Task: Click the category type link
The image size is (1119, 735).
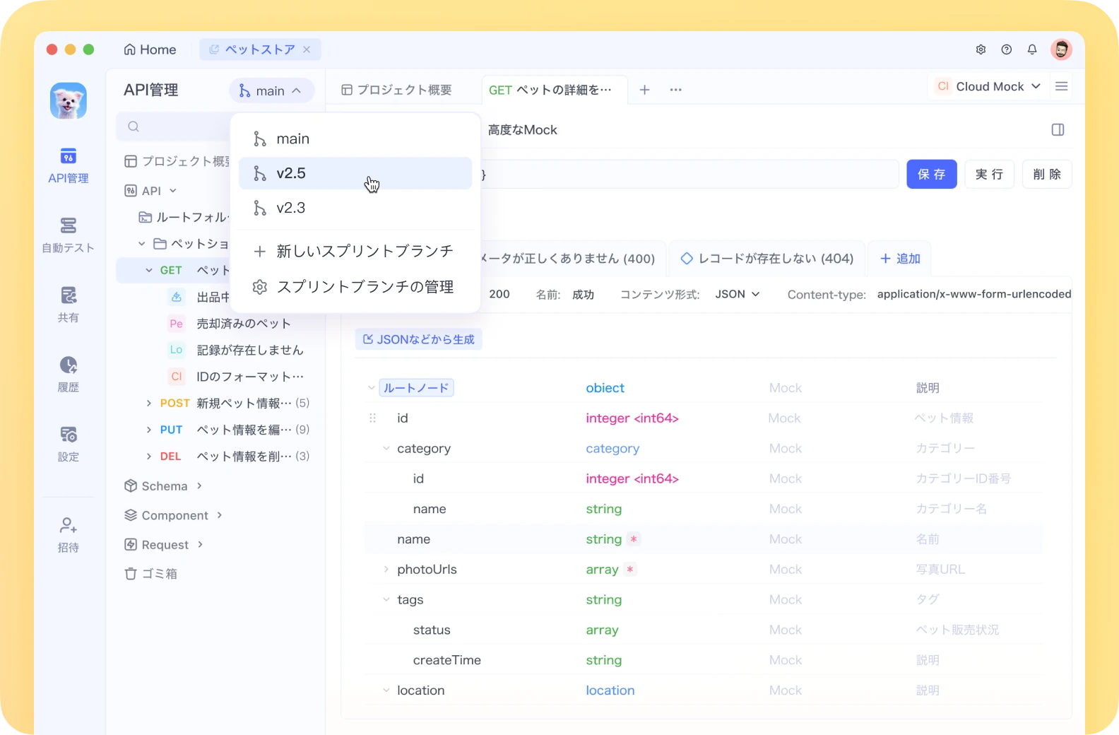Action: pos(612,449)
